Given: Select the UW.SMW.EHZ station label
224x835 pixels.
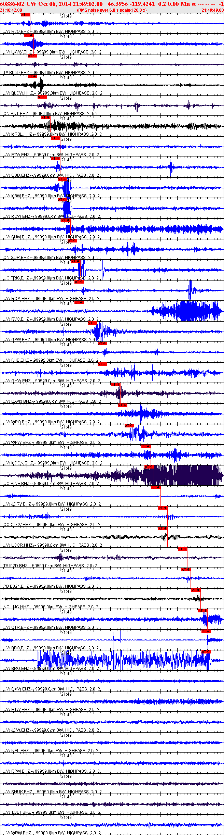Looking at the screenshot, I should 52,237.
